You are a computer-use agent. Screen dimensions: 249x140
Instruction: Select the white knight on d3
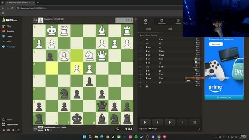point(89,56)
